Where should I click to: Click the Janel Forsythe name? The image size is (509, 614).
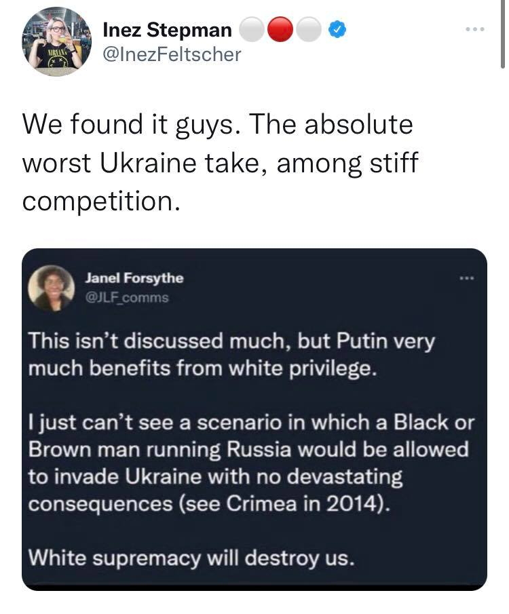tap(134, 278)
